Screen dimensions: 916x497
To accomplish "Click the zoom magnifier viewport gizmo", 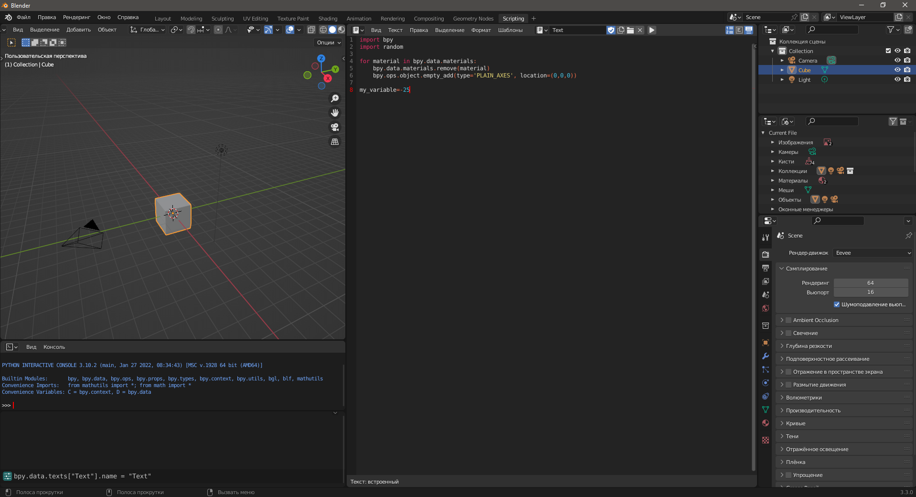I will coord(335,98).
